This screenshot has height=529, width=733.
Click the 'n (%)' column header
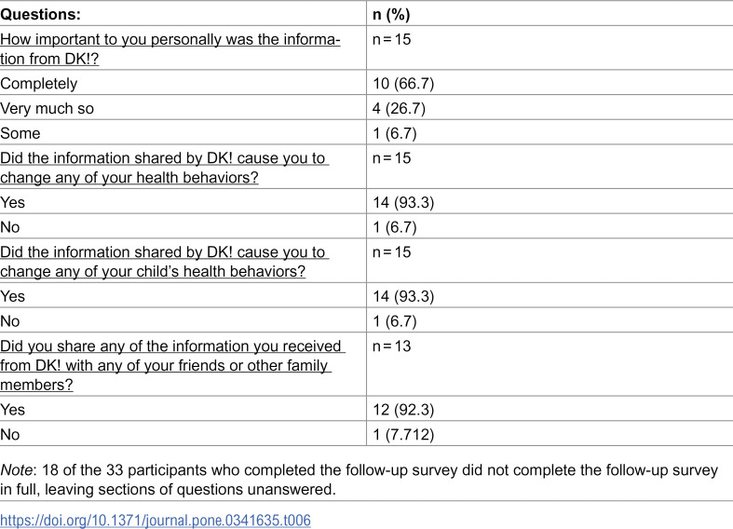click(391, 15)
